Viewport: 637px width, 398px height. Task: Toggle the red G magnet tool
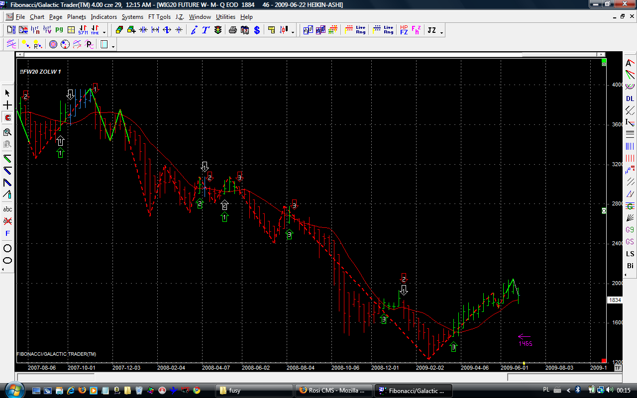point(7,118)
